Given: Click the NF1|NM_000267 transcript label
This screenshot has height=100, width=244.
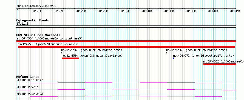Looking at the screenshot, I should pos(27,87).
